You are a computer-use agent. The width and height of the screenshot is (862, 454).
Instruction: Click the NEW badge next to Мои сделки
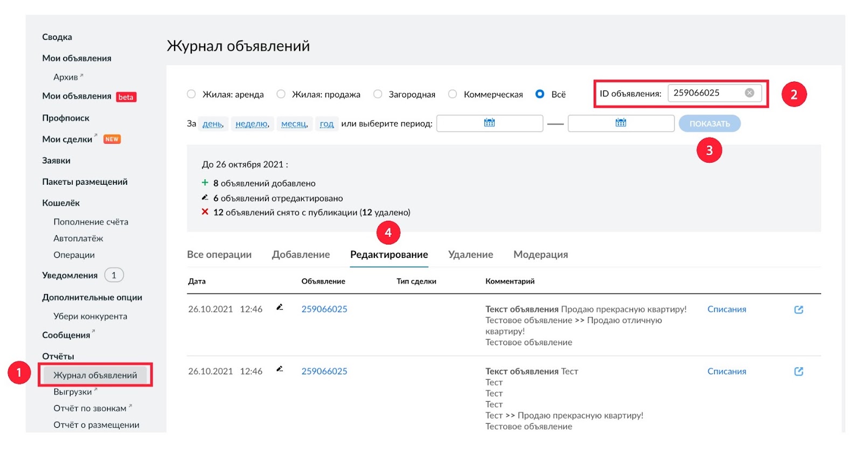point(112,139)
